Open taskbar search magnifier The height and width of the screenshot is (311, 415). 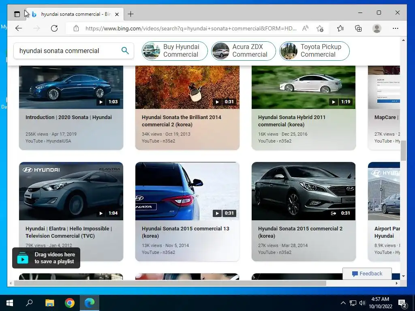29,303
